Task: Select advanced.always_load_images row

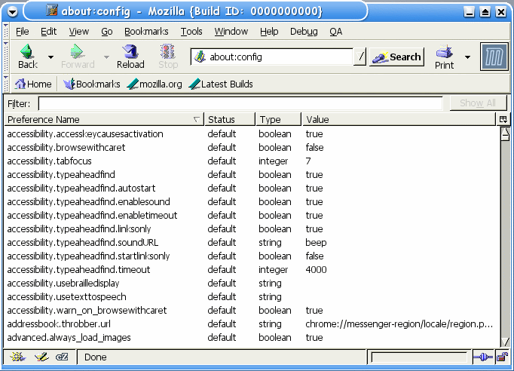Action: tap(252, 338)
